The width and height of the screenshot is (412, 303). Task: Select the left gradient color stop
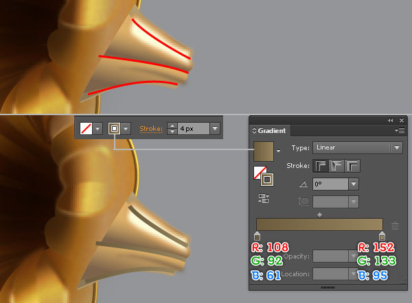(x=257, y=236)
